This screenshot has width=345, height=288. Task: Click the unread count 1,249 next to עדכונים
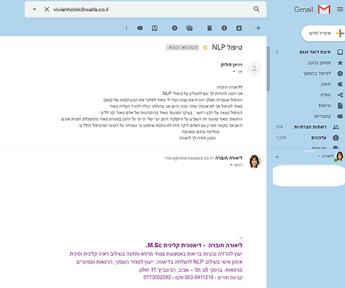pos(281,138)
